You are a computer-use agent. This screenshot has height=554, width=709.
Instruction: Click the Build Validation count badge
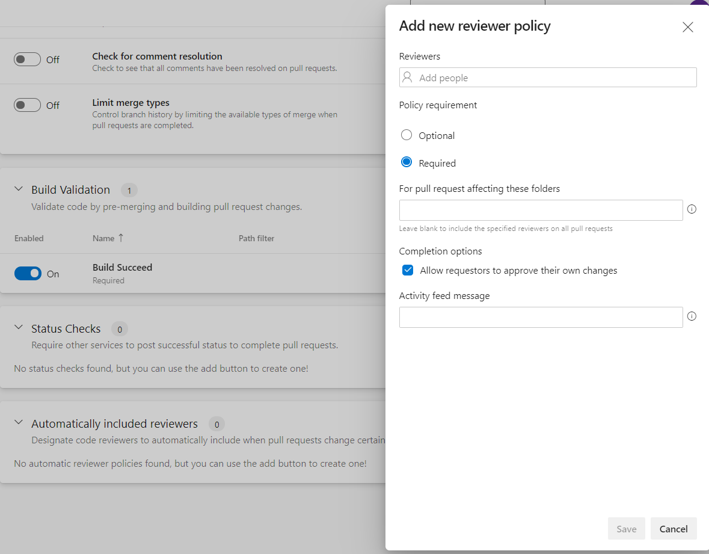[x=129, y=191]
